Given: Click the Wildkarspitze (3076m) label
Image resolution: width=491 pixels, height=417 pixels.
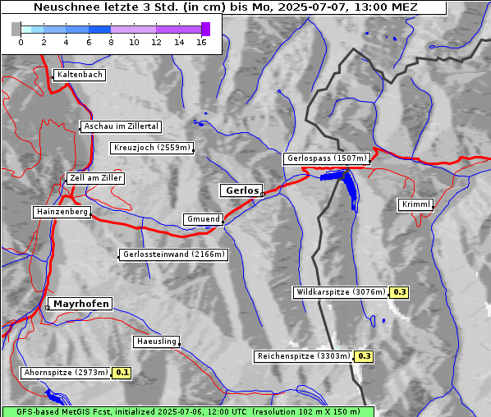Looking at the screenshot, I should [341, 292].
